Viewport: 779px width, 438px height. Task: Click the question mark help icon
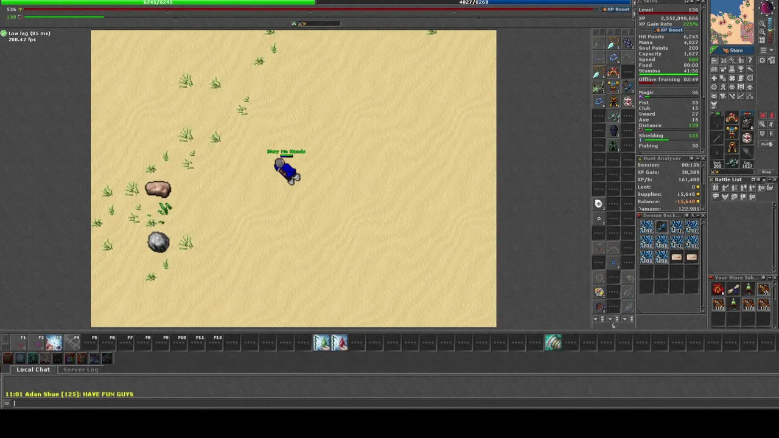click(750, 60)
